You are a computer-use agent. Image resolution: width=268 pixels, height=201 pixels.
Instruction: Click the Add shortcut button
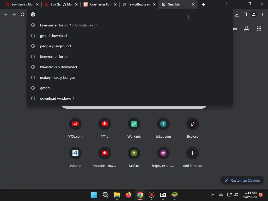point(193,157)
